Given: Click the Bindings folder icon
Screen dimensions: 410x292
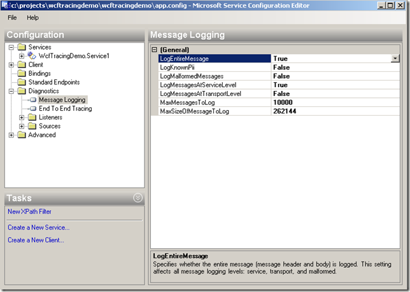Looking at the screenshot, I should (x=22, y=73).
